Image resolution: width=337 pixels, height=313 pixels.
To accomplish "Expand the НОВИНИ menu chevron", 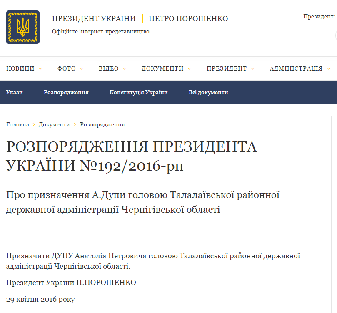I will click(x=40, y=69).
